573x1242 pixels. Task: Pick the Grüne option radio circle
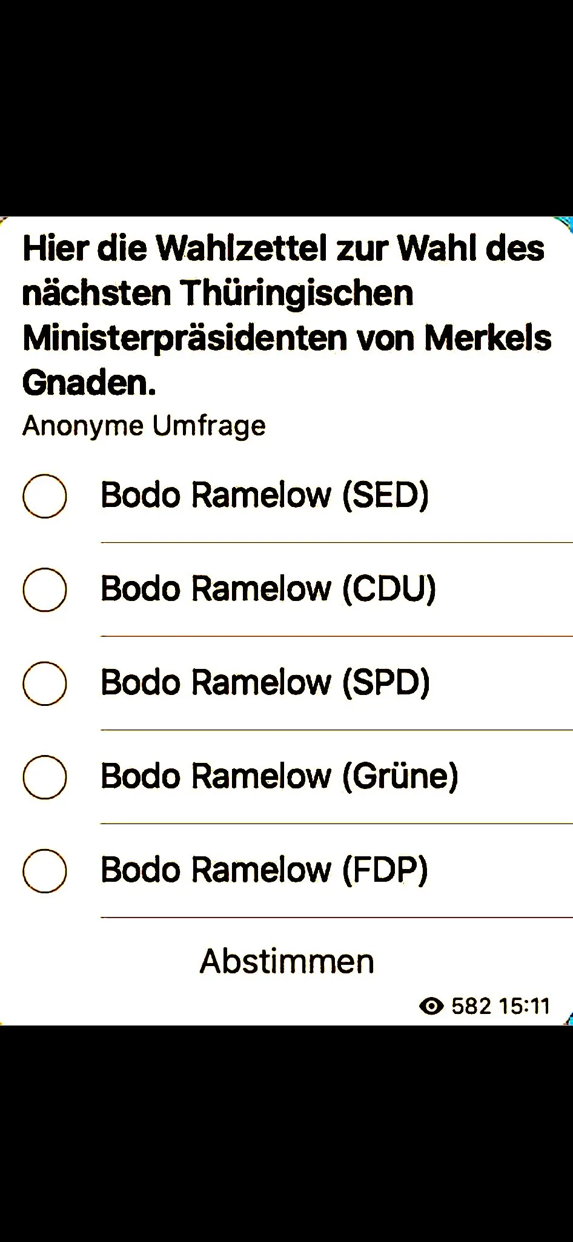45,777
